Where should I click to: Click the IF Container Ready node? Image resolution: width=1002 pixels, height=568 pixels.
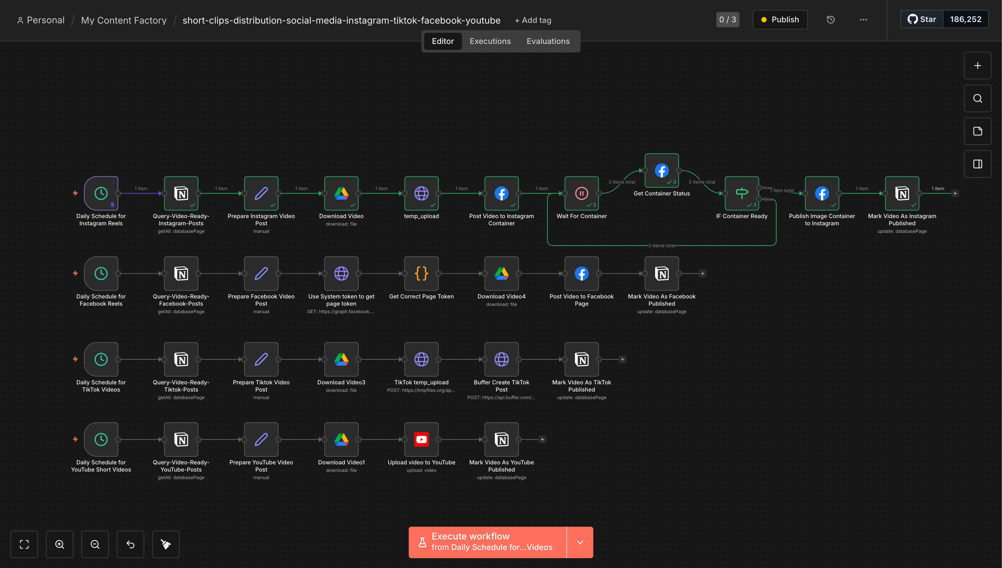(x=742, y=193)
